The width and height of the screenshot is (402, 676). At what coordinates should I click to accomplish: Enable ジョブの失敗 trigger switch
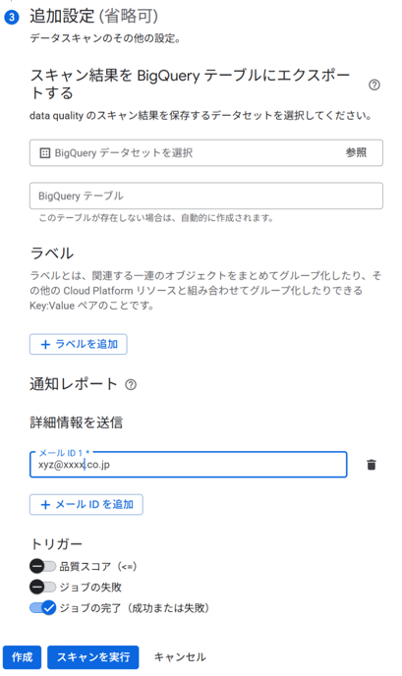(x=42, y=587)
